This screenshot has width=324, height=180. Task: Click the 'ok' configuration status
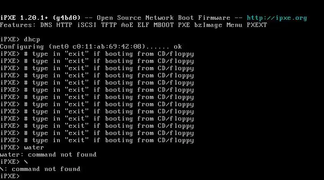pos(178,46)
